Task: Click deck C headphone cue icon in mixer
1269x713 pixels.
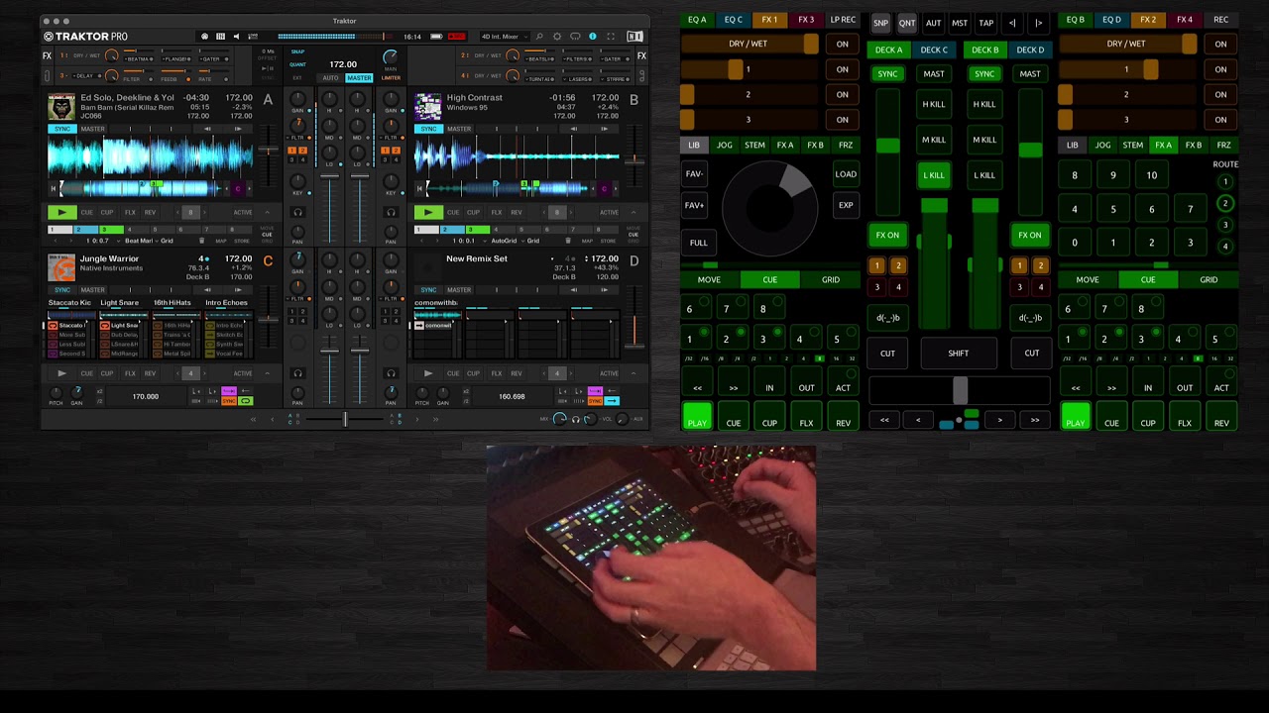Action: click(x=297, y=373)
